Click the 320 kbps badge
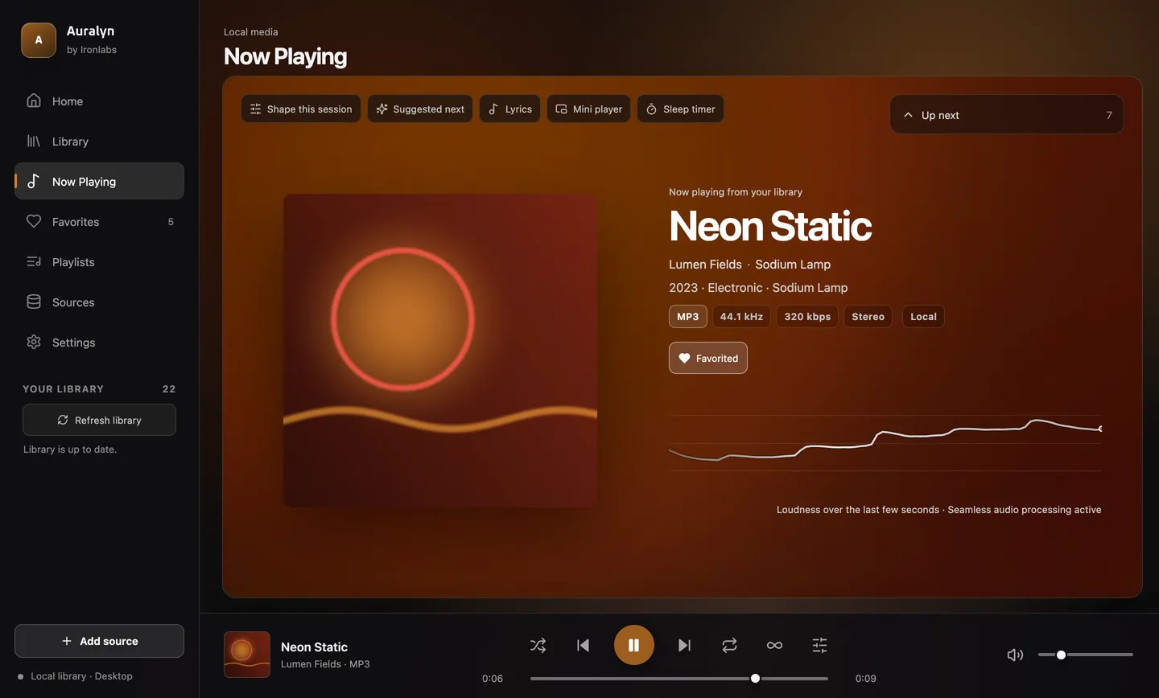The image size is (1159, 698). click(x=807, y=317)
